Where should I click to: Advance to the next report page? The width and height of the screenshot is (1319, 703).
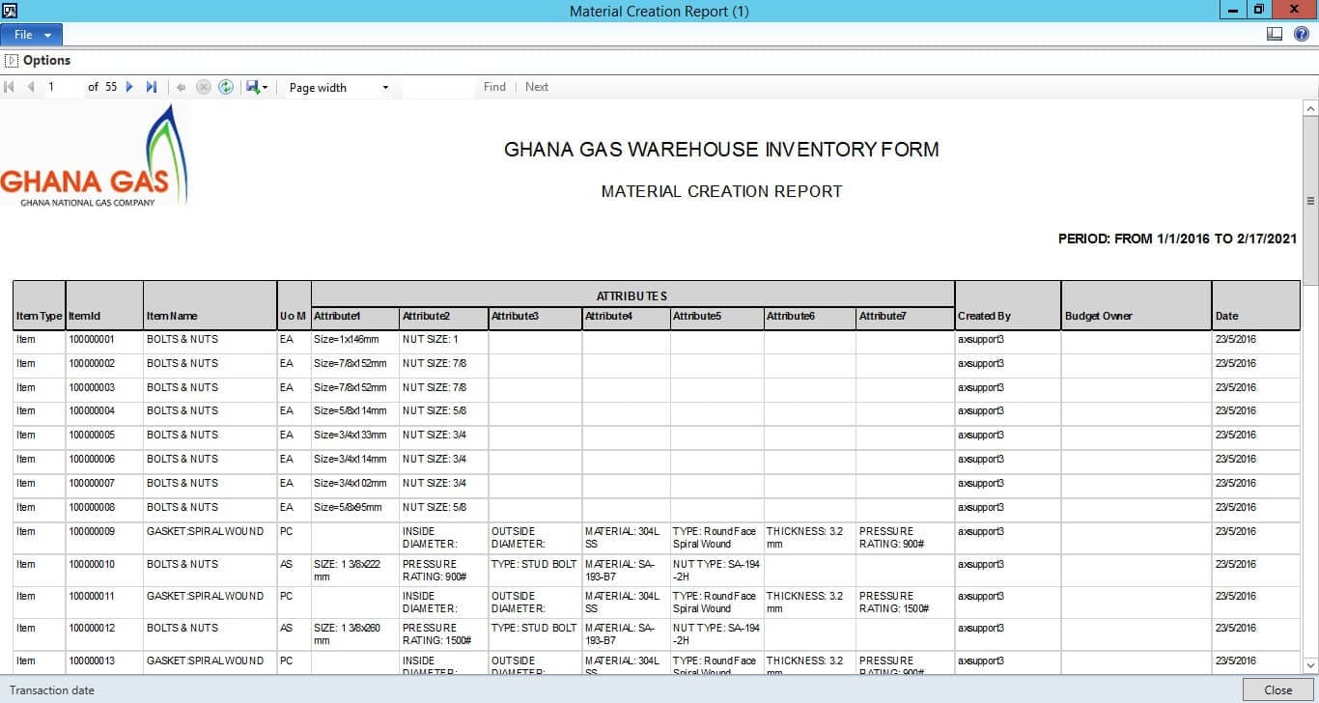tap(130, 87)
